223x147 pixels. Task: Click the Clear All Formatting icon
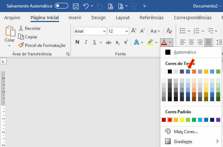(169, 31)
